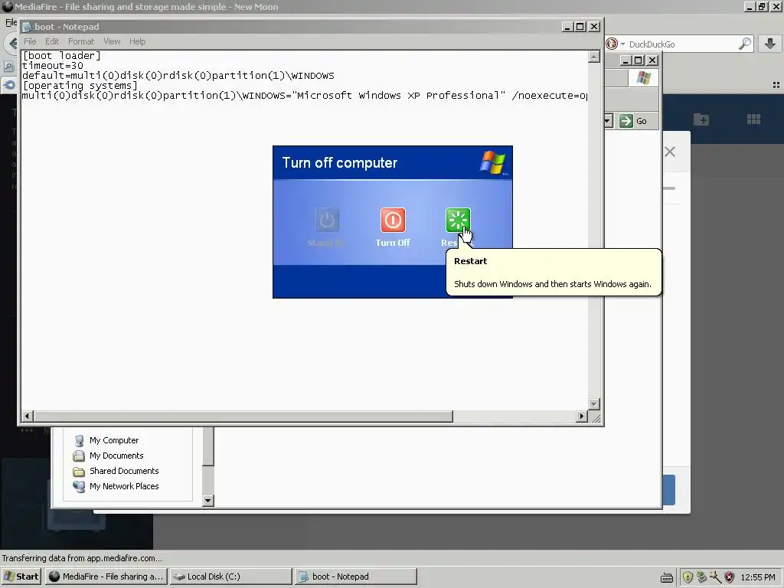784x588 pixels.
Task: Click the grayed Stand By icon
Action: (326, 220)
